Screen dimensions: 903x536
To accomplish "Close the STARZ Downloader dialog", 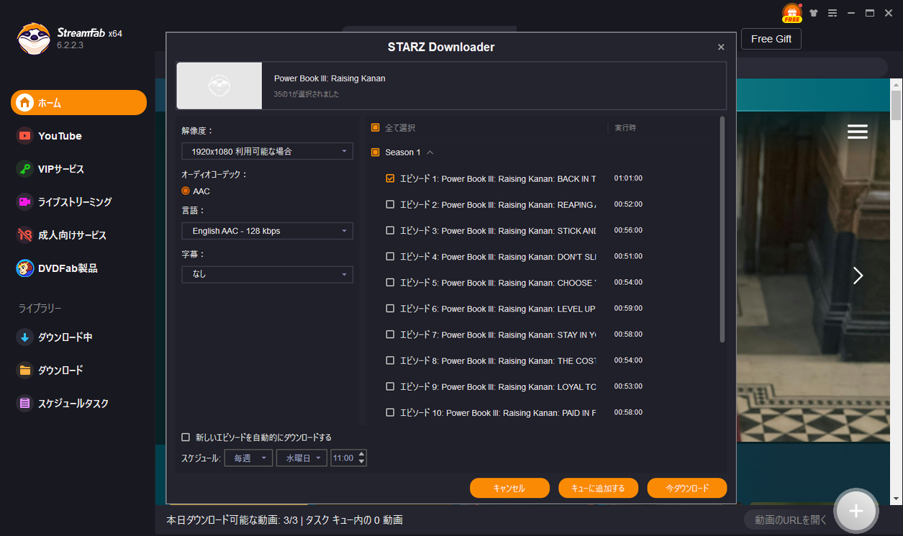I will (721, 47).
